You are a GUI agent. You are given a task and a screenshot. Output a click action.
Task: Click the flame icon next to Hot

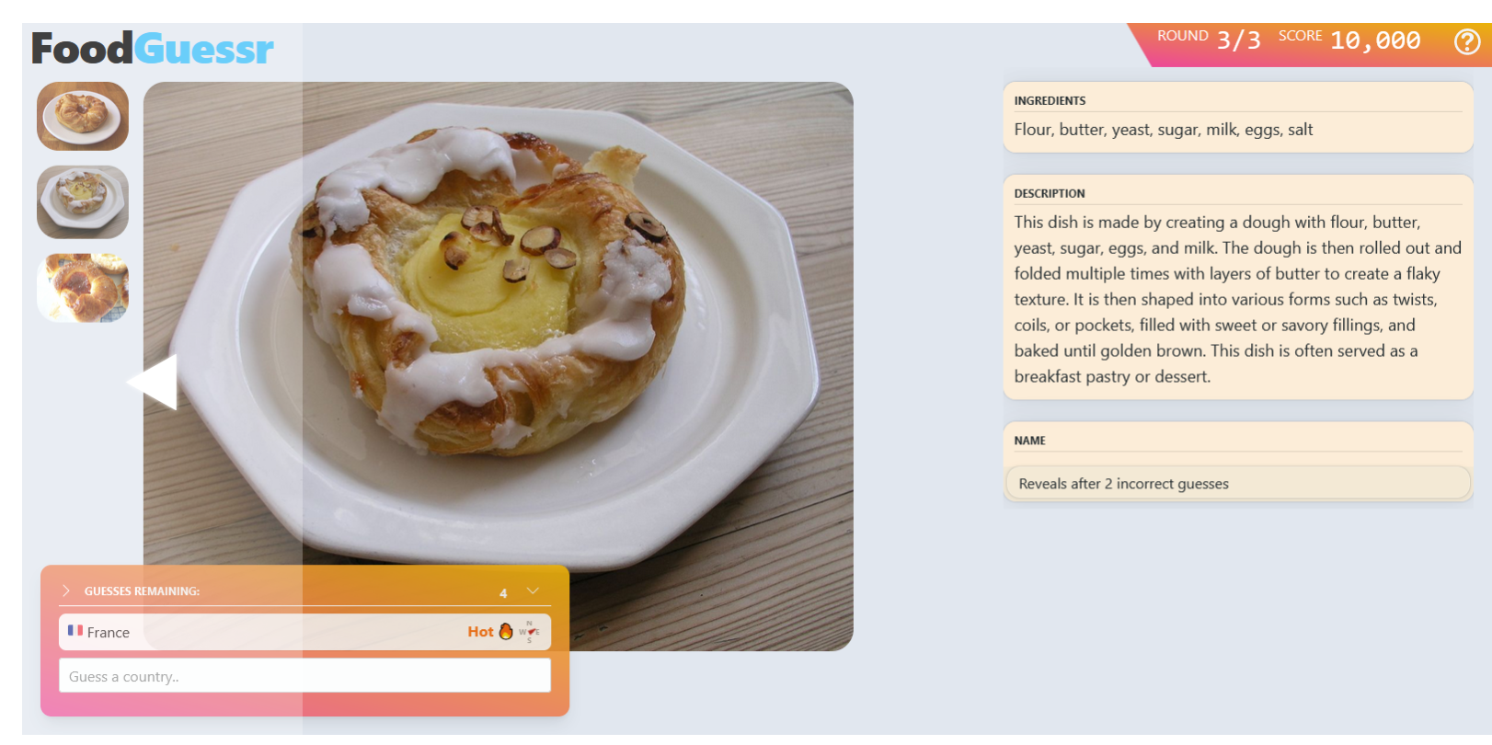[506, 631]
